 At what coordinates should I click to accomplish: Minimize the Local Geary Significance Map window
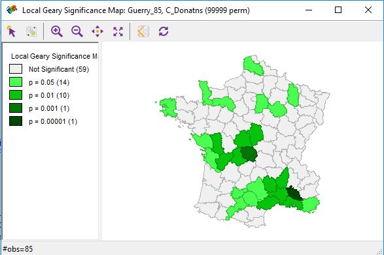click(x=309, y=10)
